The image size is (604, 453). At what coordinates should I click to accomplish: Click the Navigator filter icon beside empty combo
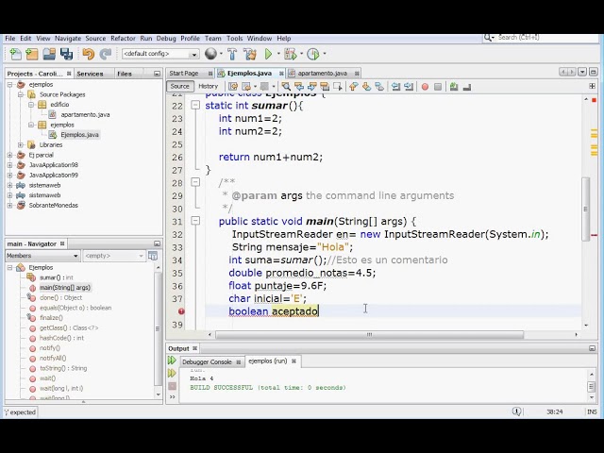click(x=153, y=256)
